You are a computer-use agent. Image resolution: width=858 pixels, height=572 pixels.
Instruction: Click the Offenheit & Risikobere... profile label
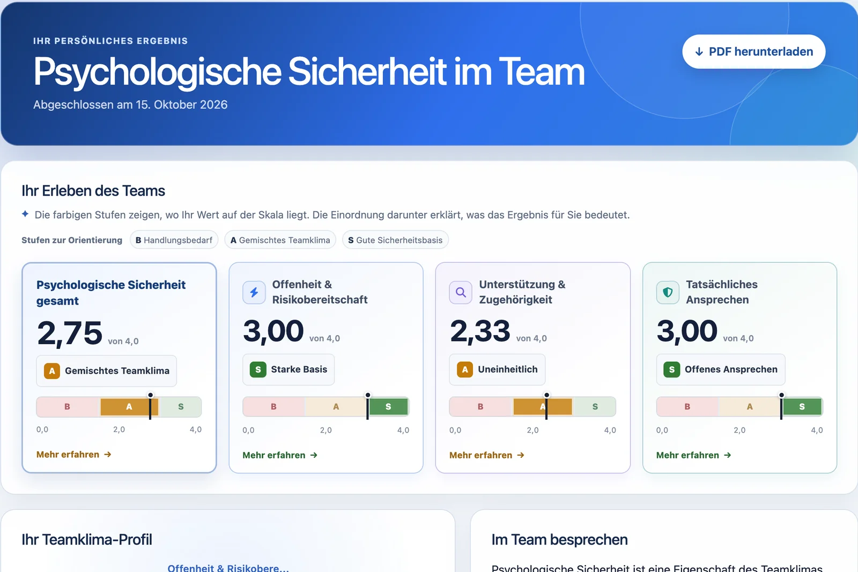point(228,568)
